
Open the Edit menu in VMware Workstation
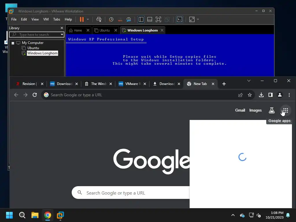pyautogui.click(x=24, y=19)
